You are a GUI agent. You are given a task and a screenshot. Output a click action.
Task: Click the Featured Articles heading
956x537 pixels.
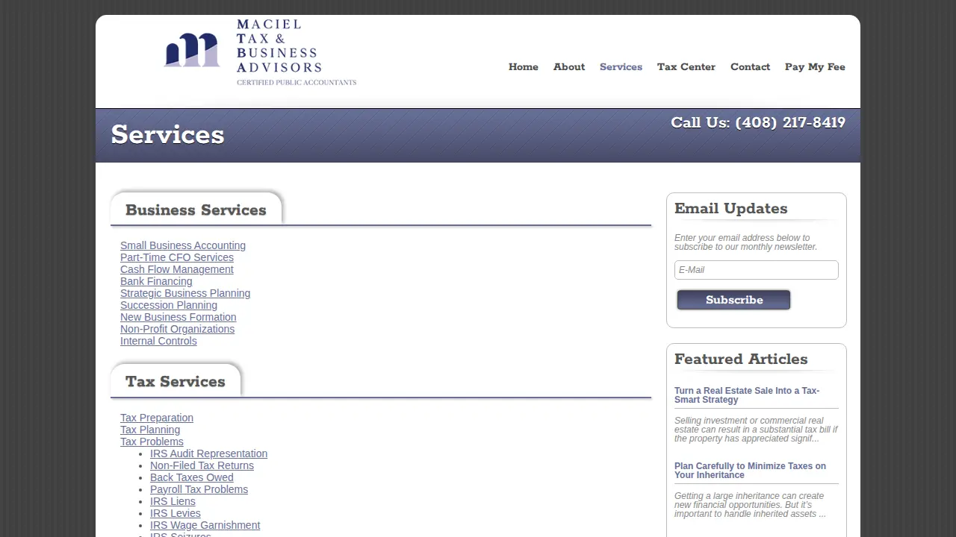pos(741,359)
